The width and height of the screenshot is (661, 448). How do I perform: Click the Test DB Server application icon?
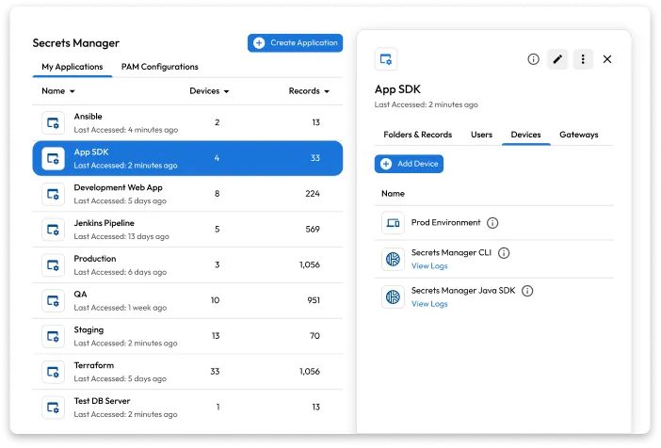[53, 408]
